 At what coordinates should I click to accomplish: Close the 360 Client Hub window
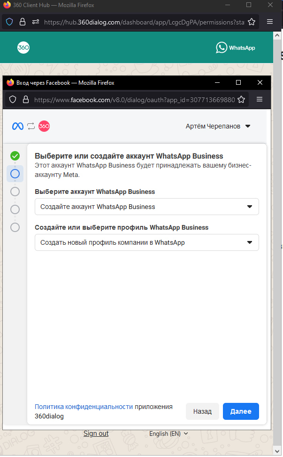click(270, 5)
